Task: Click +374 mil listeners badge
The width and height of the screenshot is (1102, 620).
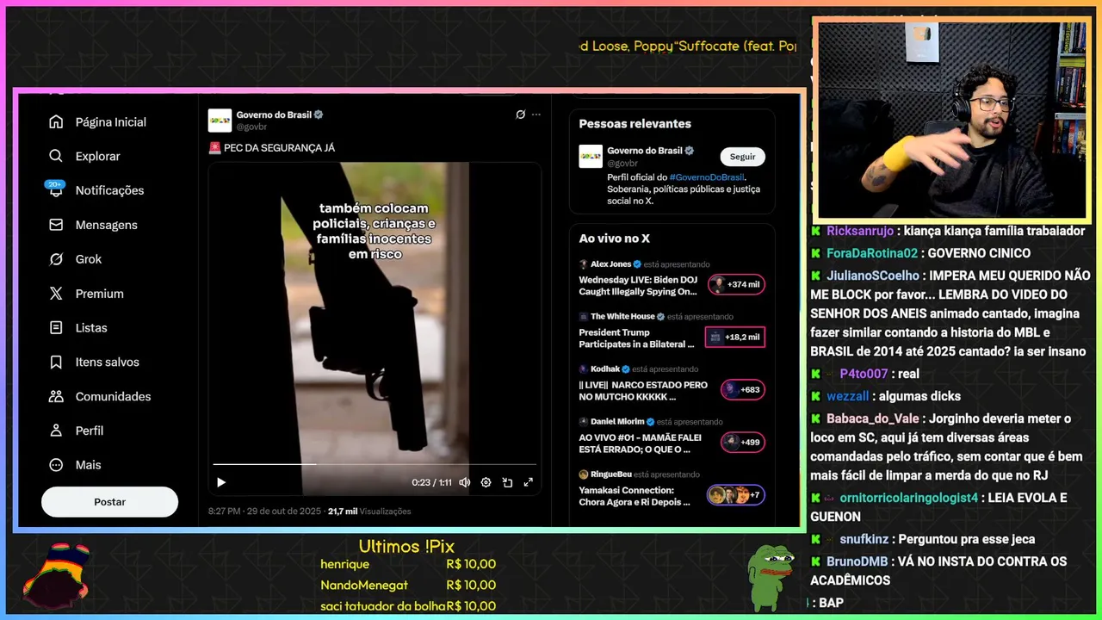Action: [x=736, y=284]
